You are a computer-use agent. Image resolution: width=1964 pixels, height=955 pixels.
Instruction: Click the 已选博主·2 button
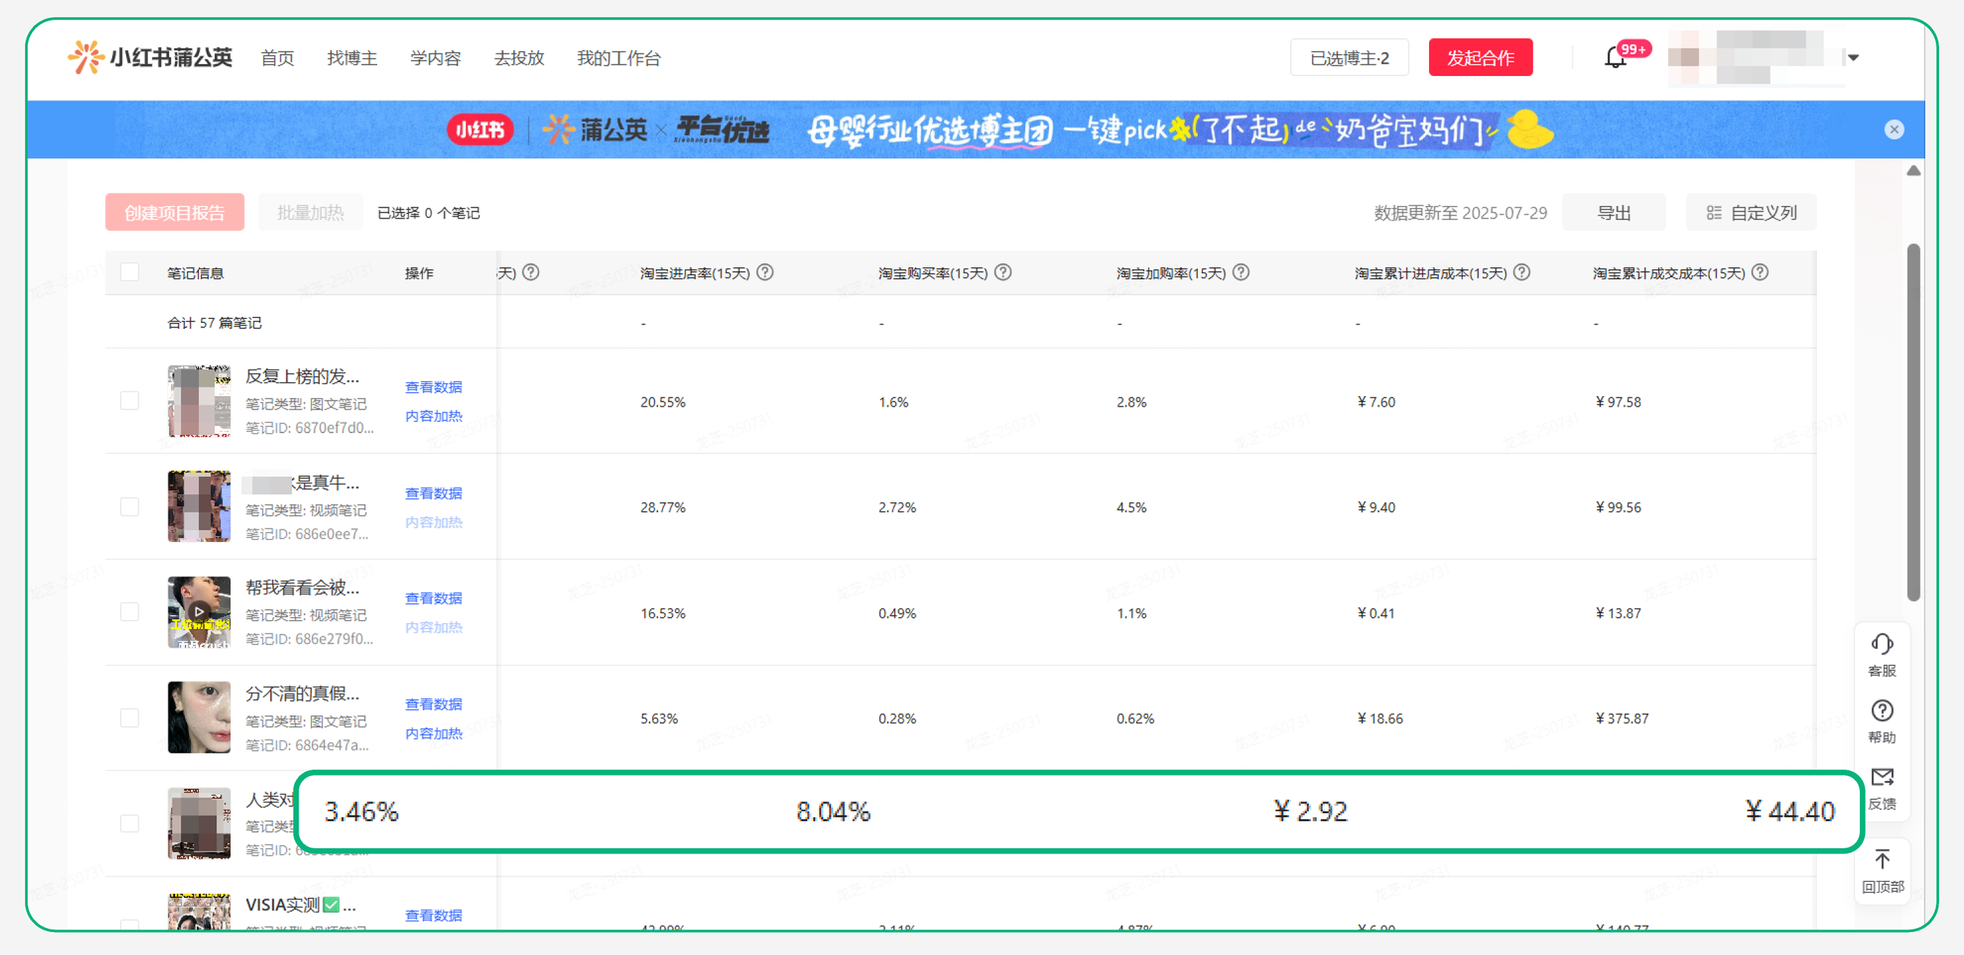click(1350, 58)
